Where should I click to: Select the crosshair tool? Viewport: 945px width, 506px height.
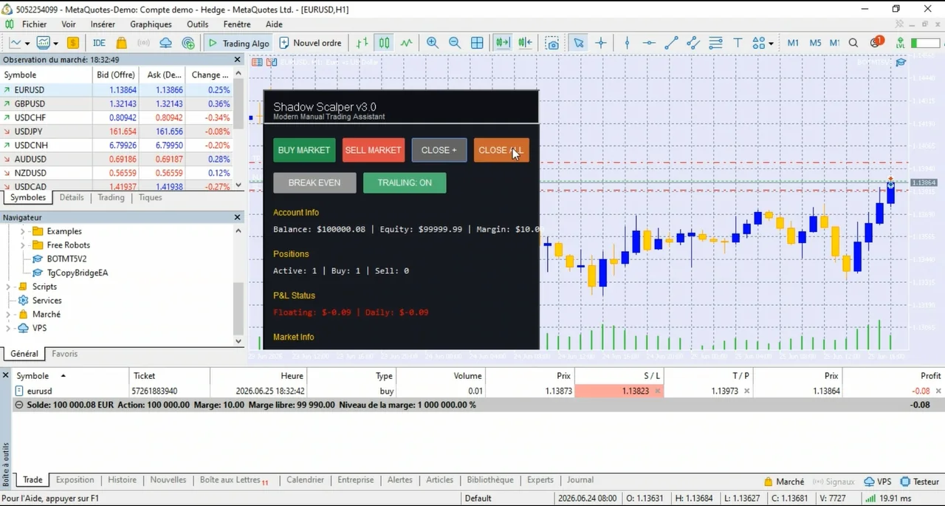click(601, 43)
